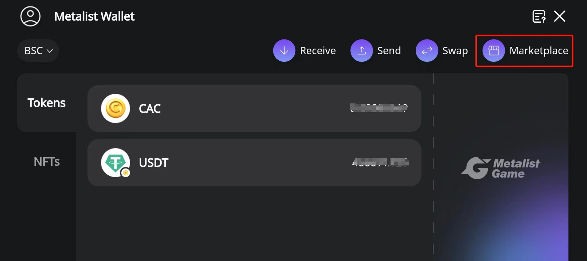
Task: Open the BSC network dropdown
Action: [x=34, y=50]
